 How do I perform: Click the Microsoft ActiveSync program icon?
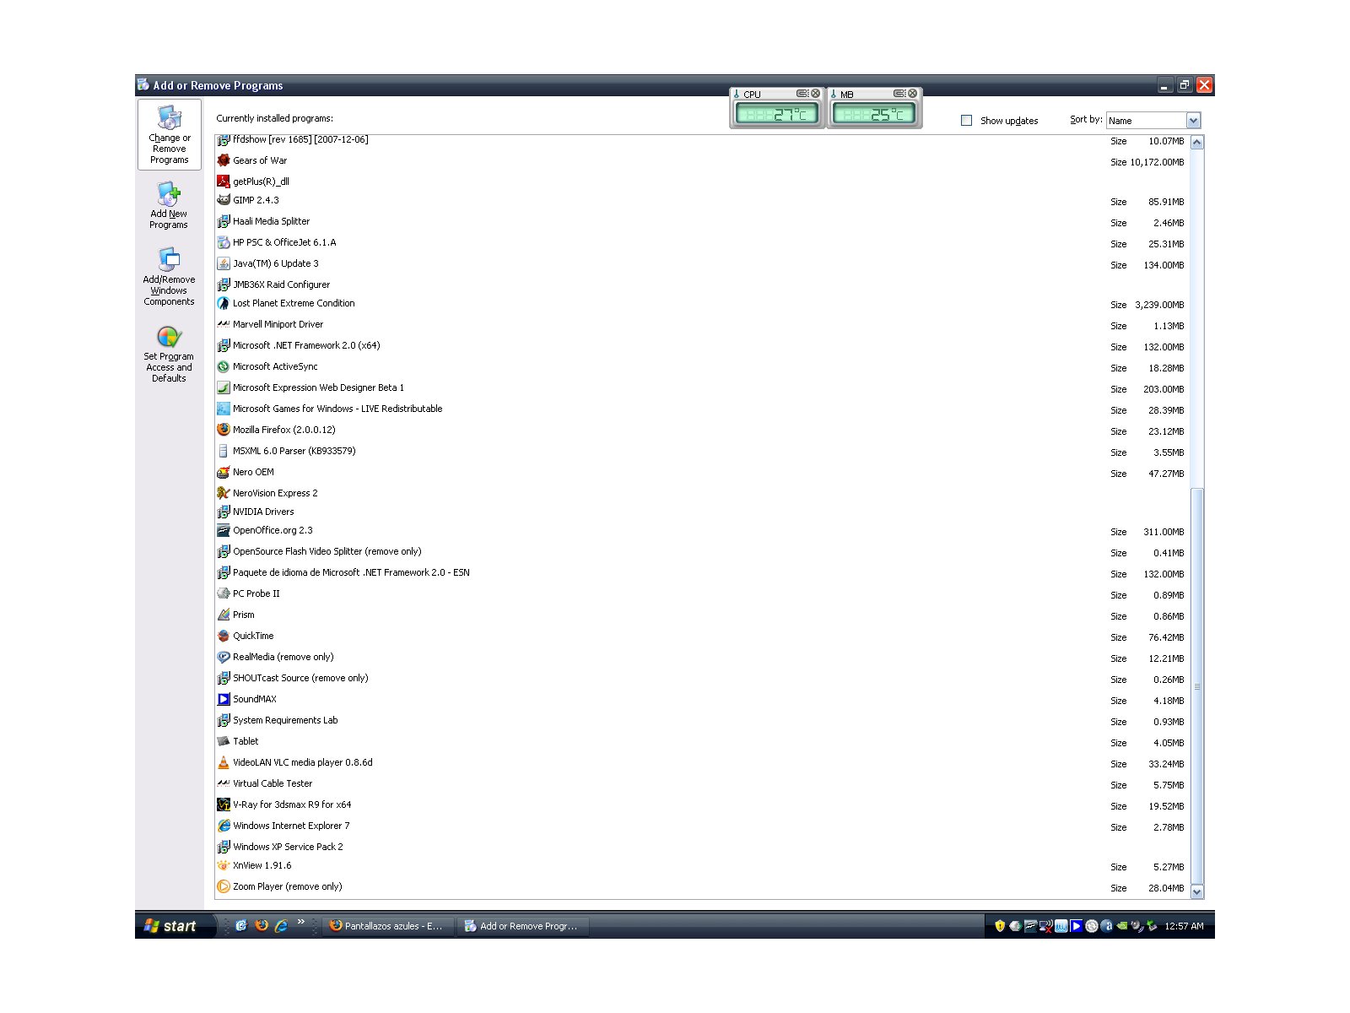224,366
